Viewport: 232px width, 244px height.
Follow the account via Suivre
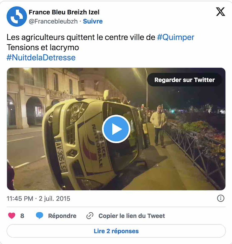[93, 21]
